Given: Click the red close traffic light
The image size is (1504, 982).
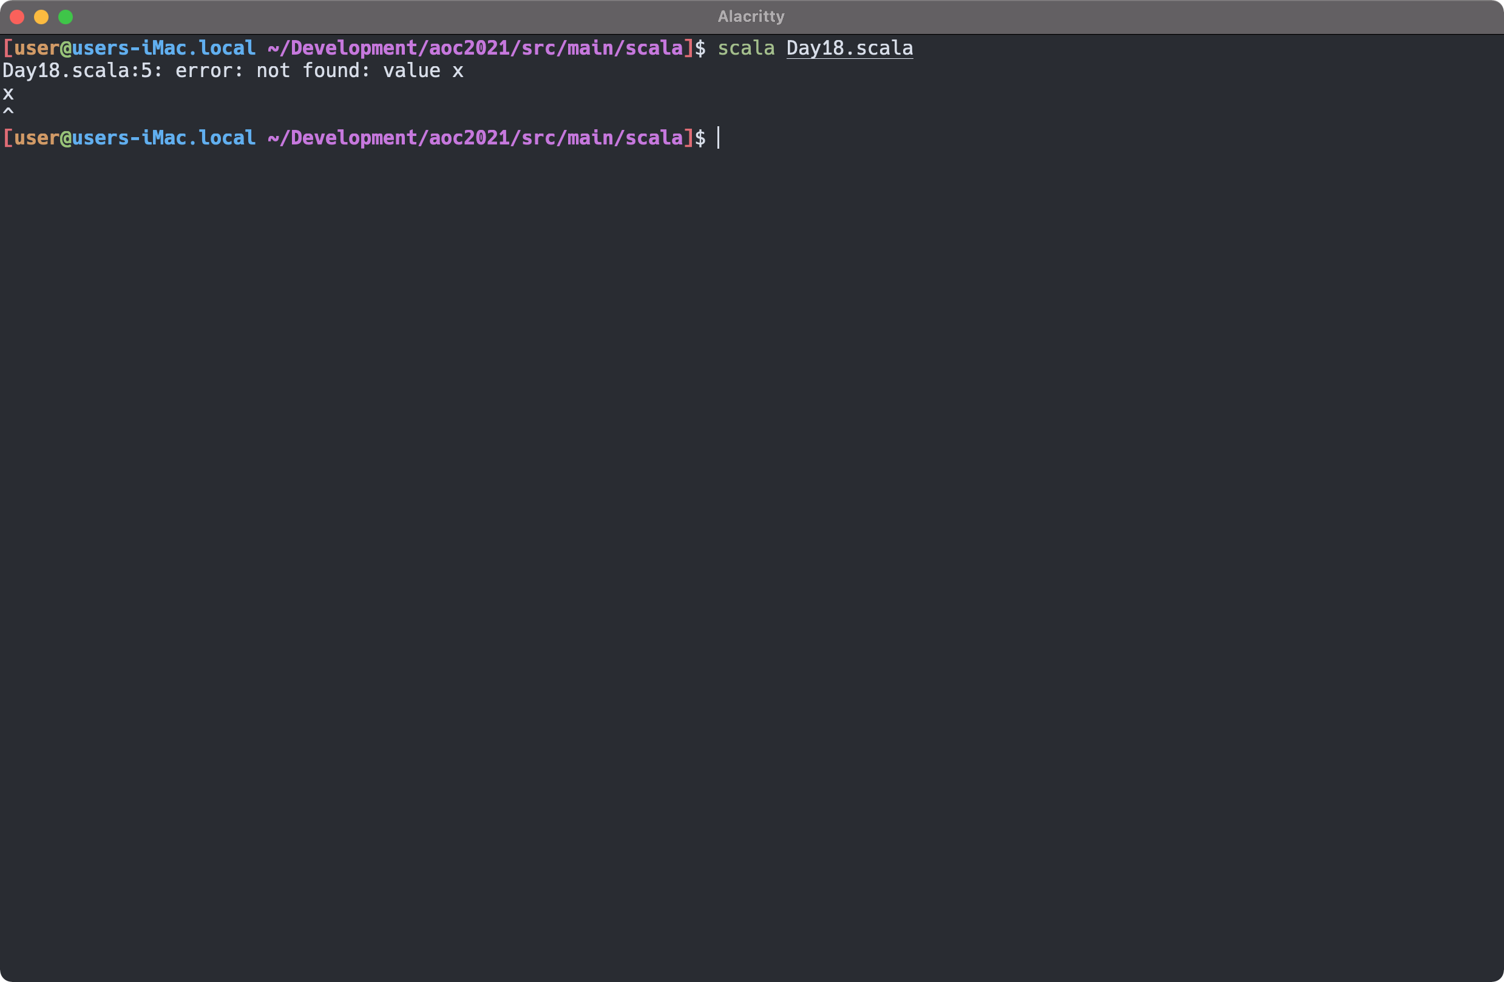Looking at the screenshot, I should pyautogui.click(x=17, y=17).
